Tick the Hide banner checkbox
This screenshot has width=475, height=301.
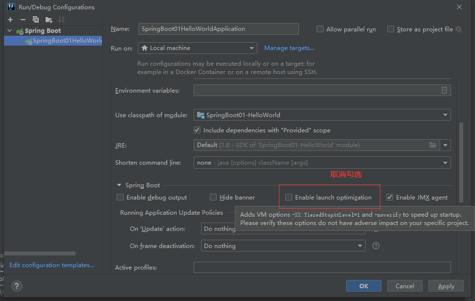pyautogui.click(x=213, y=197)
